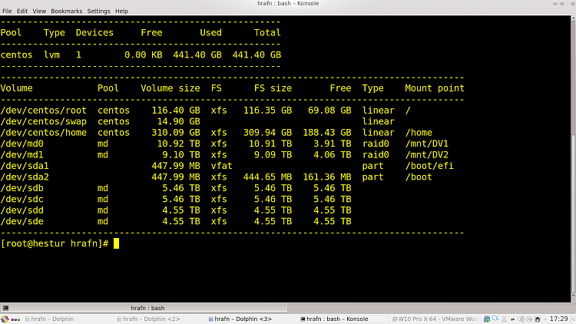Viewport: 576px width, 324px height.
Task: Click the terminal scrollbar down arrow
Action: tap(573, 299)
